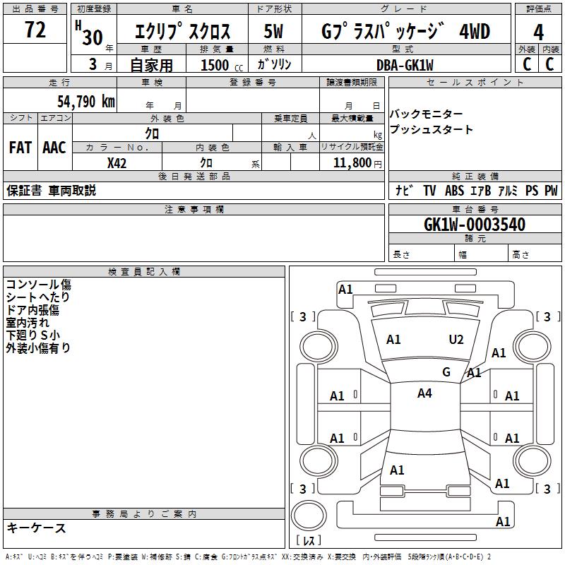565x565 pixels.
Task: Select the TV equipment entry
Action: (429, 190)
